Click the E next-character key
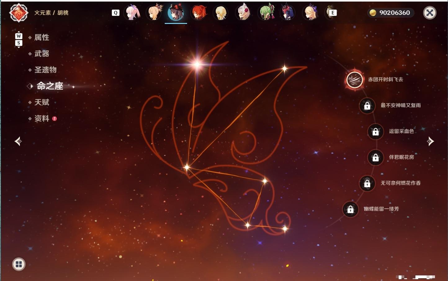The width and height of the screenshot is (448, 281). point(333,13)
